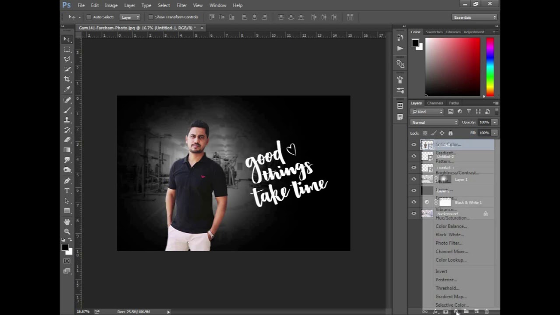
Task: Filter layers by pixel layers icon
Action: (451, 112)
